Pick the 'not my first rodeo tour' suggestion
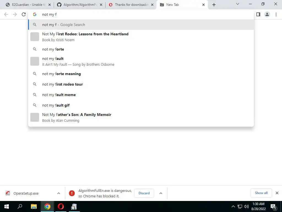Image resolution: width=282 pixels, height=212 pixels. 141,84
